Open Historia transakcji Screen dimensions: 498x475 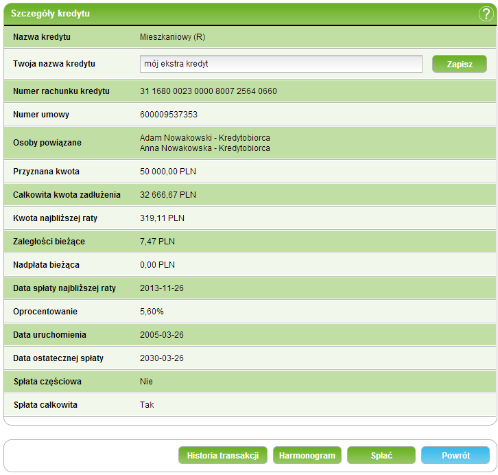[x=223, y=455]
